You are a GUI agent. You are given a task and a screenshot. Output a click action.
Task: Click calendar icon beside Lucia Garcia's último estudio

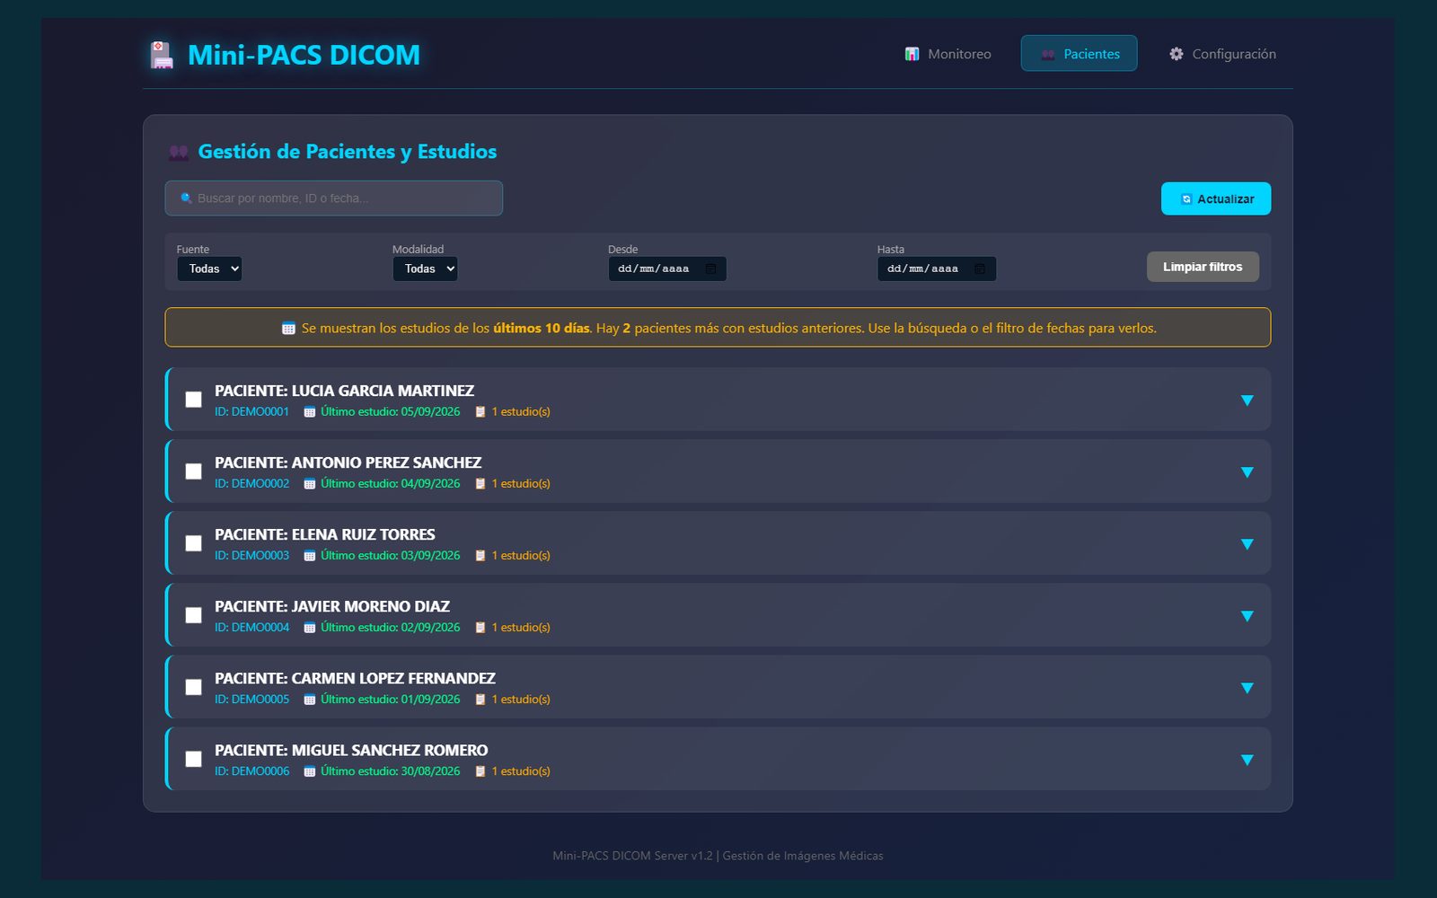310,412
